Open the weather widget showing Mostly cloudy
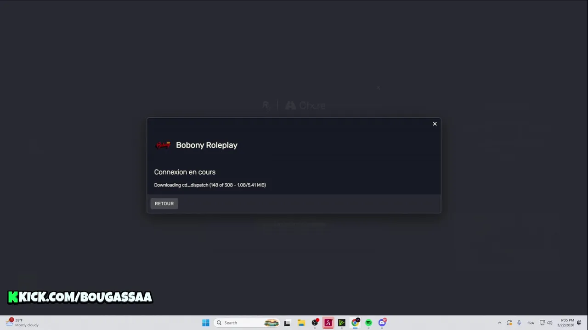The height and width of the screenshot is (330, 588). click(x=22, y=323)
